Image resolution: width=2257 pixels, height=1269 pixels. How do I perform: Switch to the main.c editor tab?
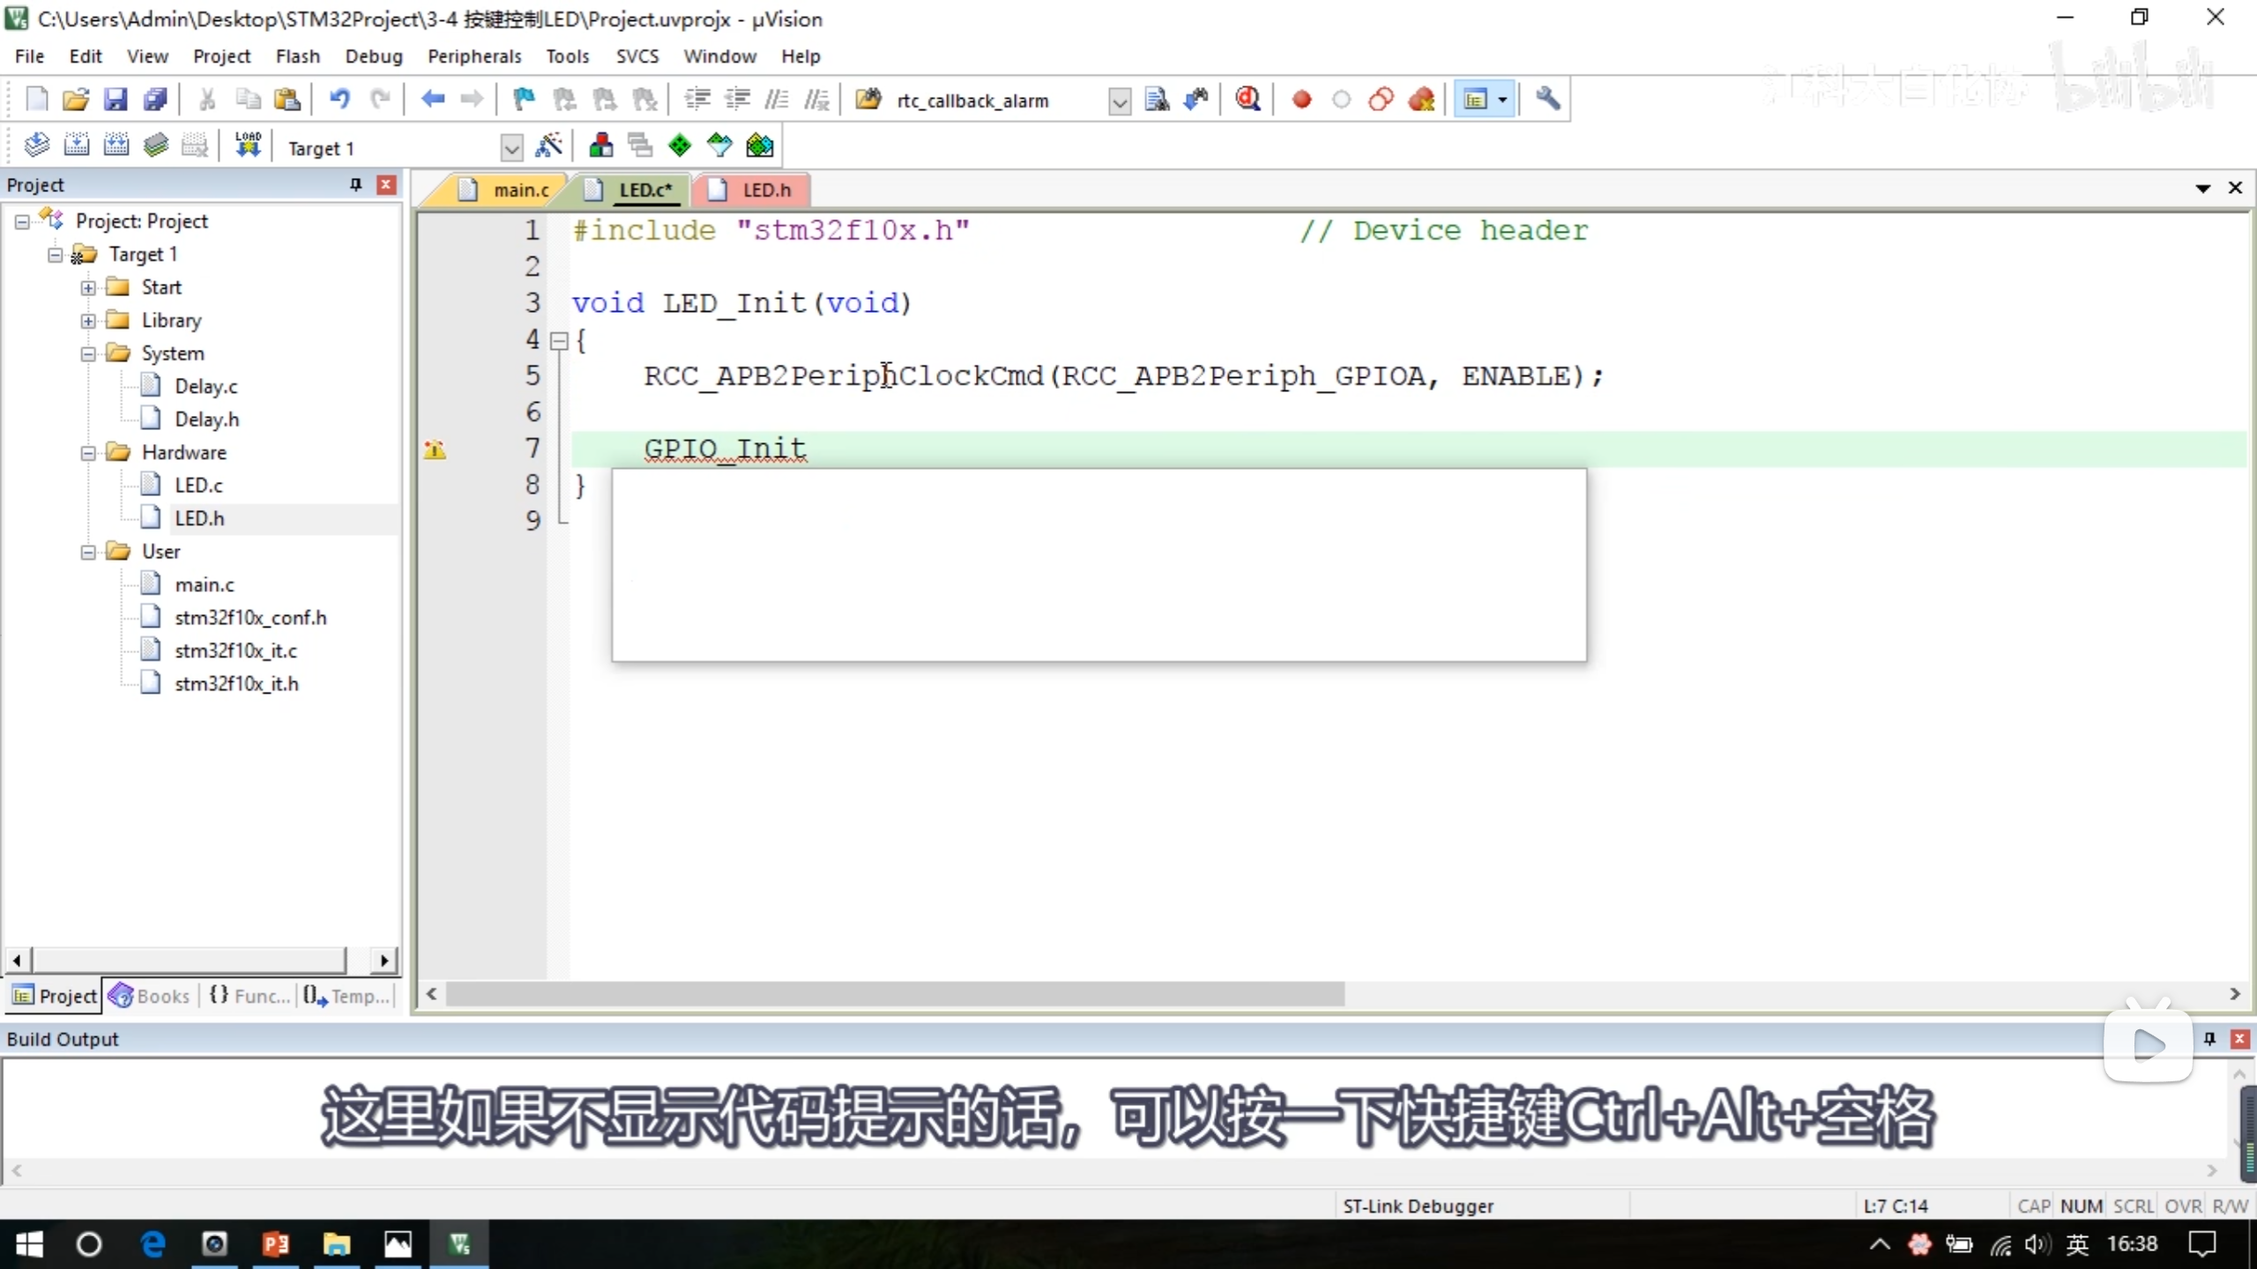pyautogui.click(x=520, y=189)
